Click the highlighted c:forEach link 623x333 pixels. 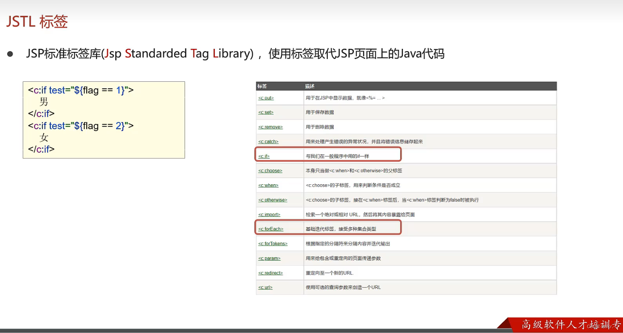coord(270,228)
